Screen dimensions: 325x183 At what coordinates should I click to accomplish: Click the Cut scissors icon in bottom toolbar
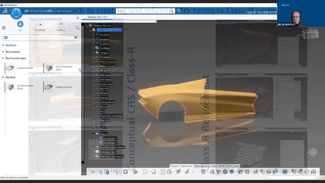(93, 171)
